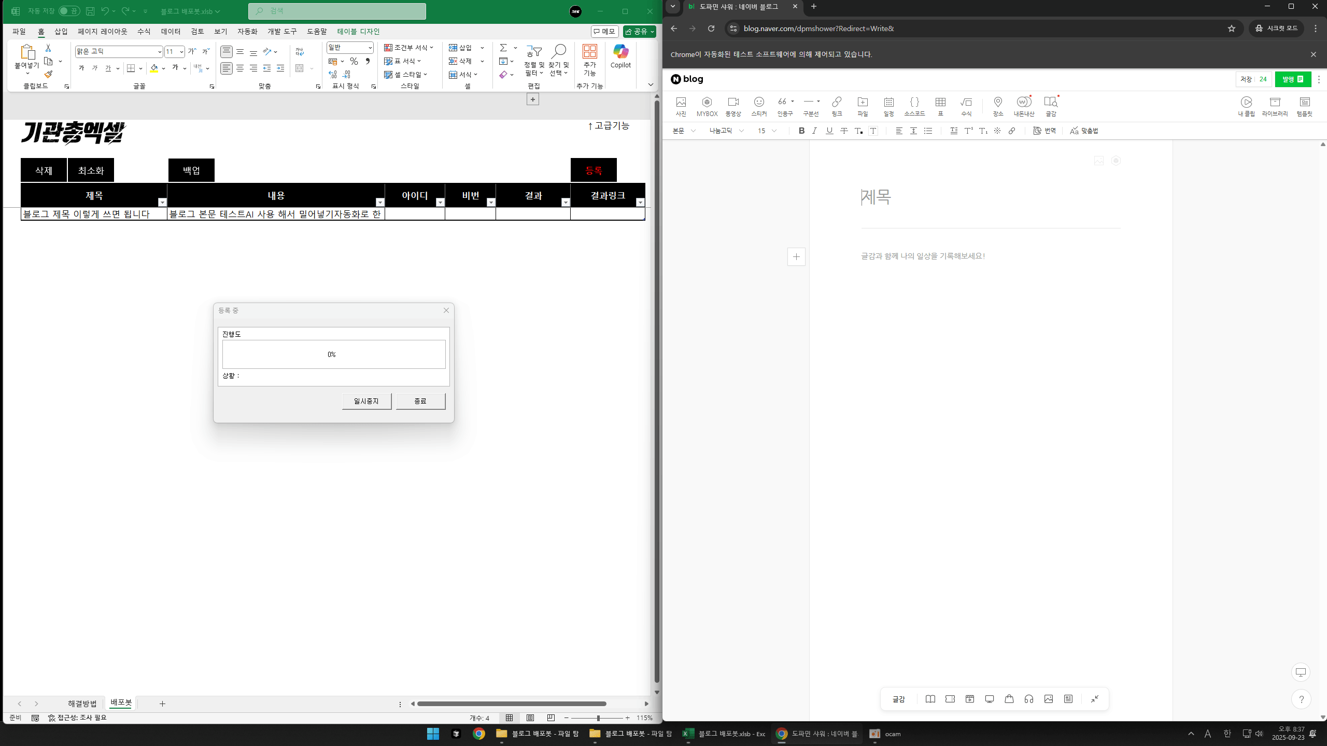Expand the 나눔고딕 font dropdown
The height and width of the screenshot is (746, 1327).
point(727,131)
